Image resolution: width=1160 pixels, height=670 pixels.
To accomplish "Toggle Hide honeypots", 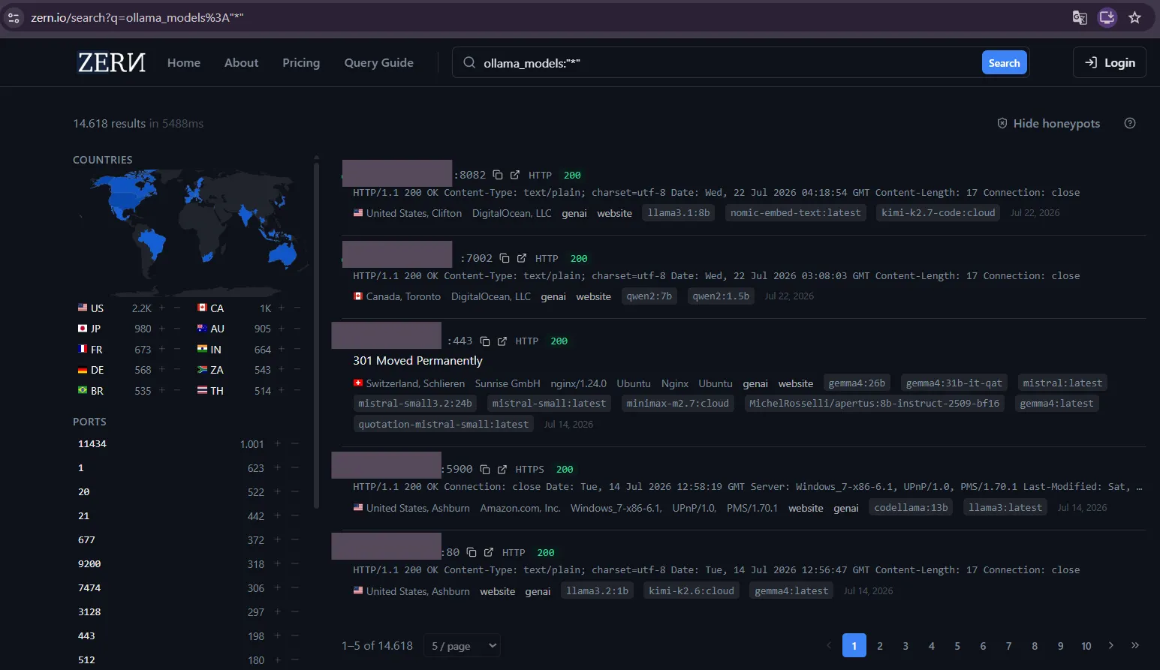I will (1048, 123).
